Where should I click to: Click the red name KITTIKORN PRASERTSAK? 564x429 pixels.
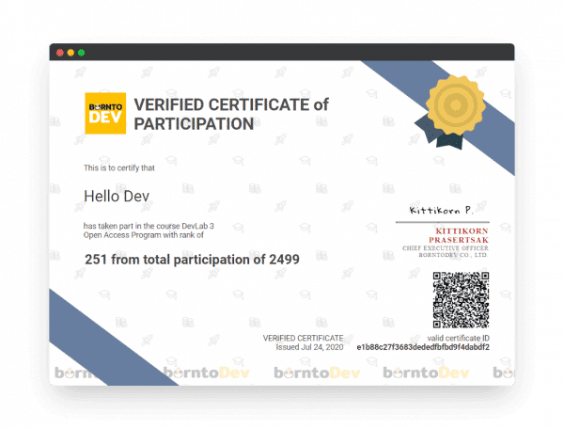[459, 235]
